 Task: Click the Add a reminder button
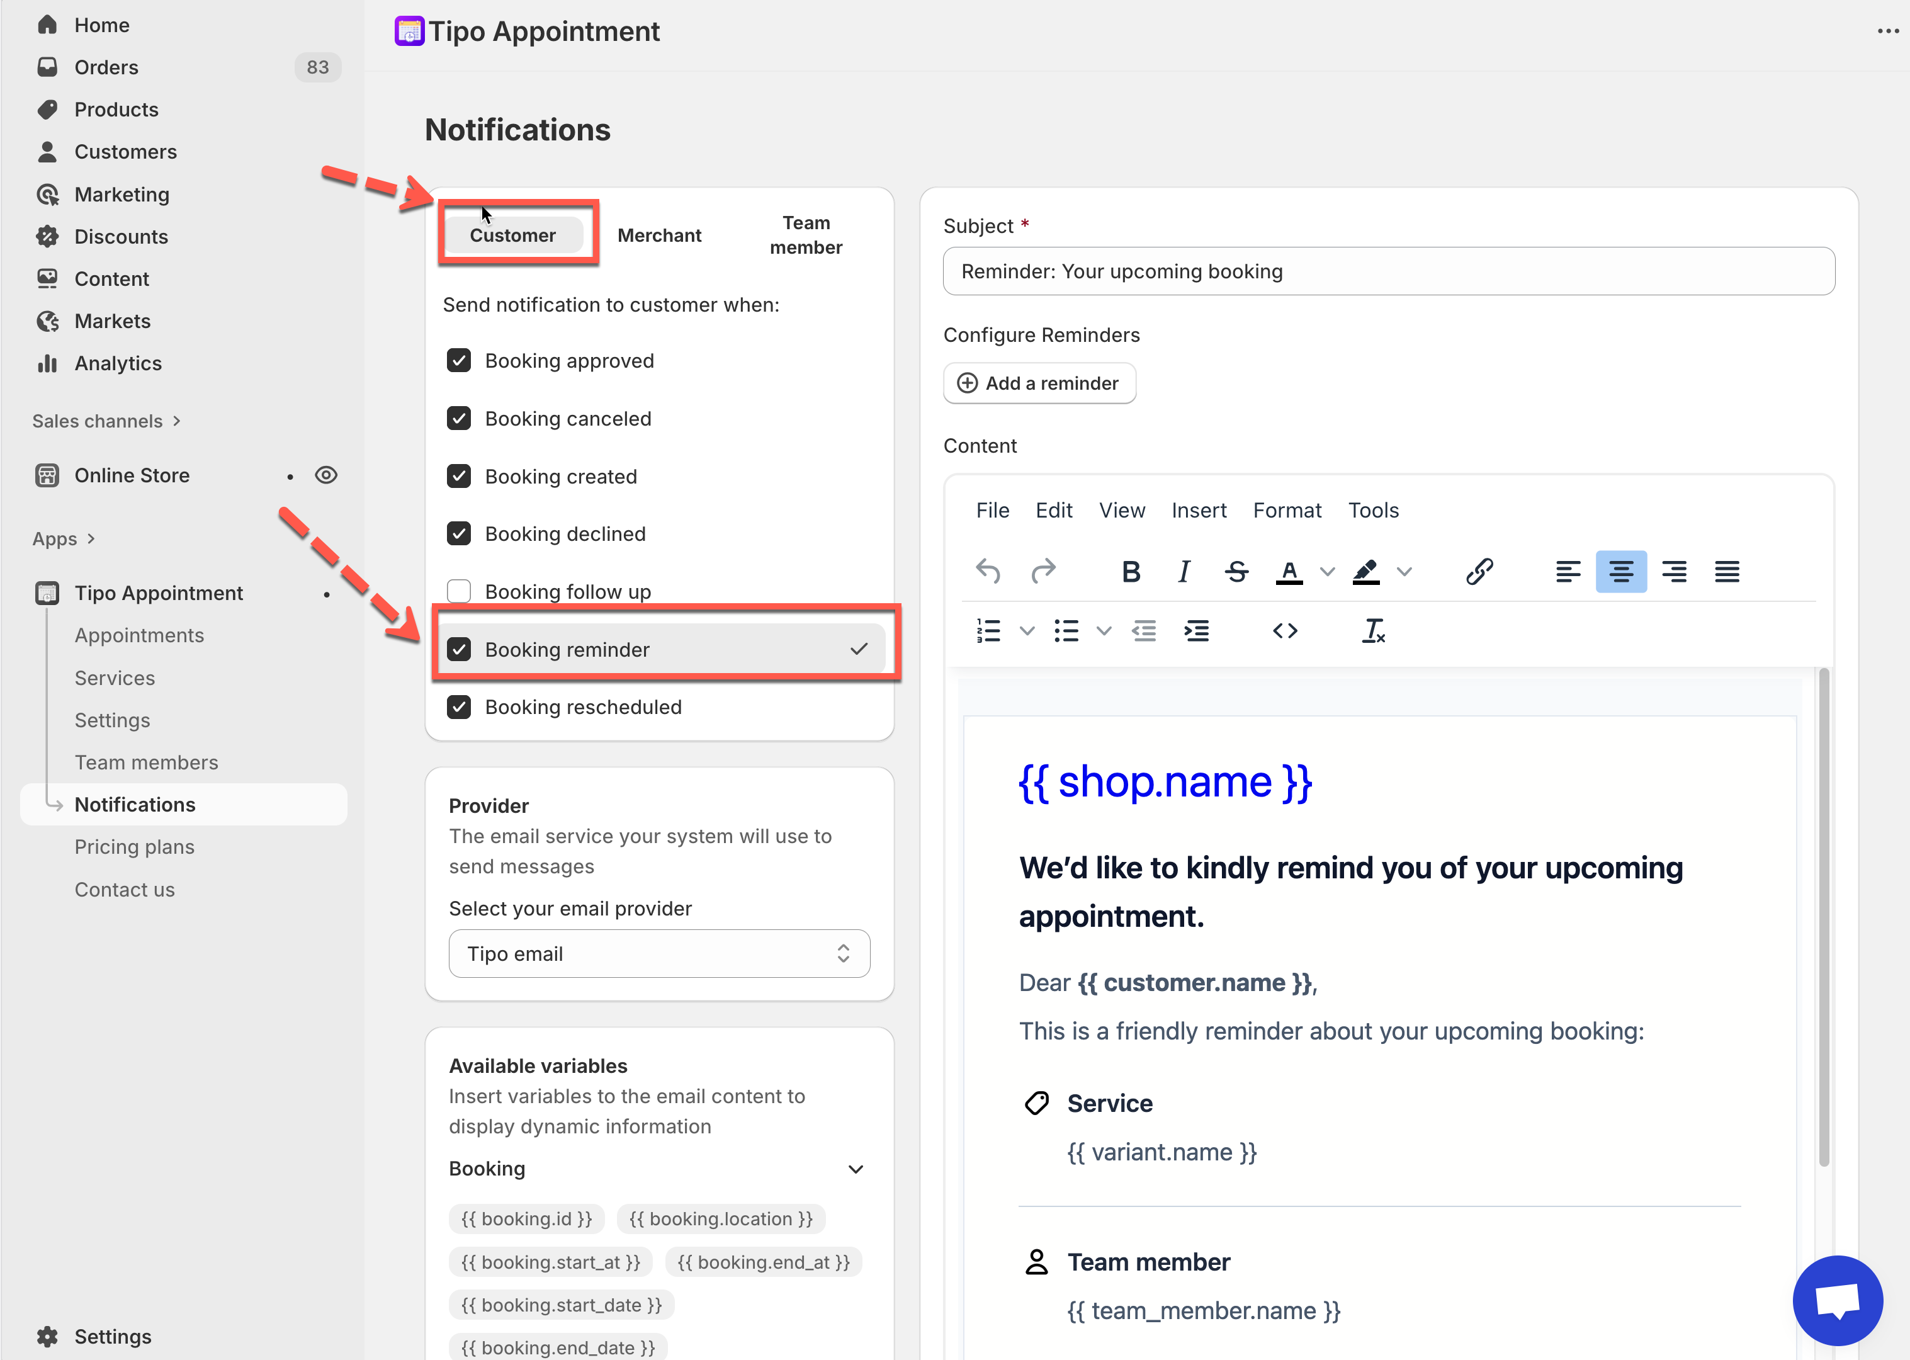(x=1038, y=383)
